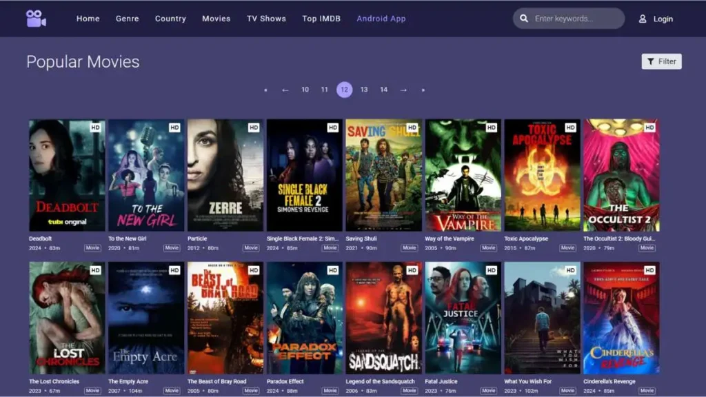Open the Home menu item

pos(88,19)
